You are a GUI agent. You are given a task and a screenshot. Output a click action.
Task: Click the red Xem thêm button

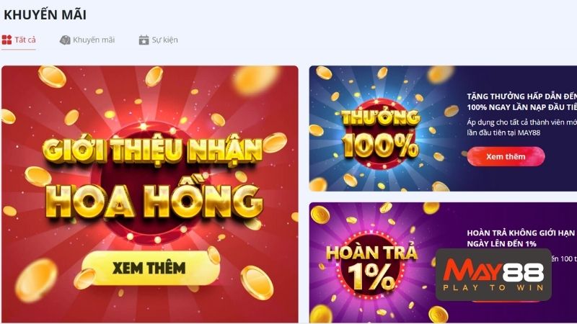pyautogui.click(x=506, y=156)
